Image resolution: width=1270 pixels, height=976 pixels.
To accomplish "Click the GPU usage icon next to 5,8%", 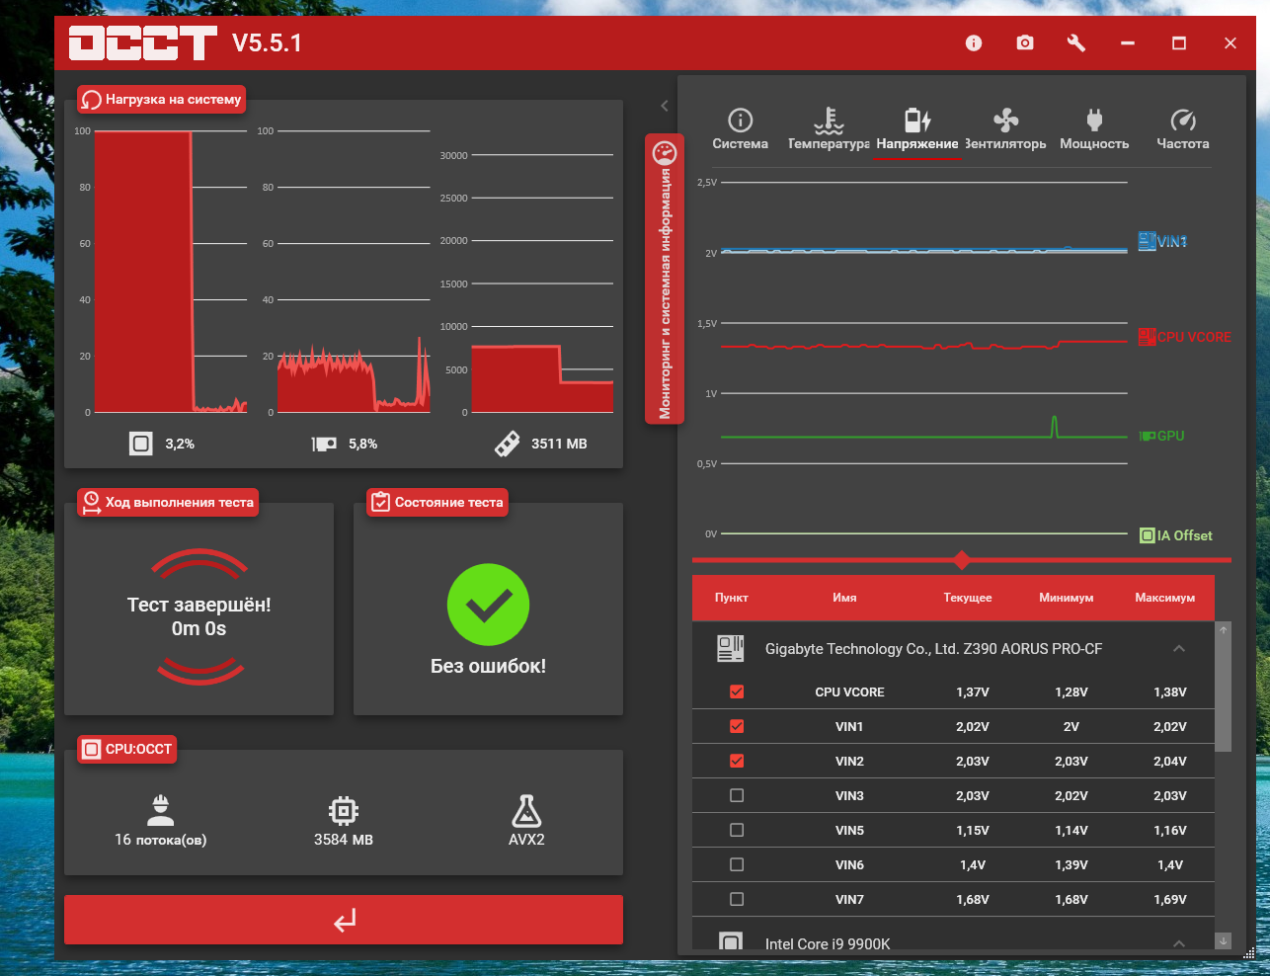I will click(324, 444).
